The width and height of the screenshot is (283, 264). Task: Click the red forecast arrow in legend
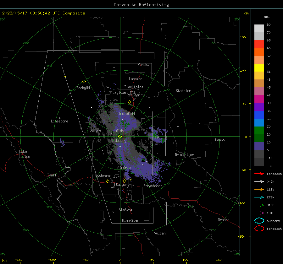coord(259,174)
